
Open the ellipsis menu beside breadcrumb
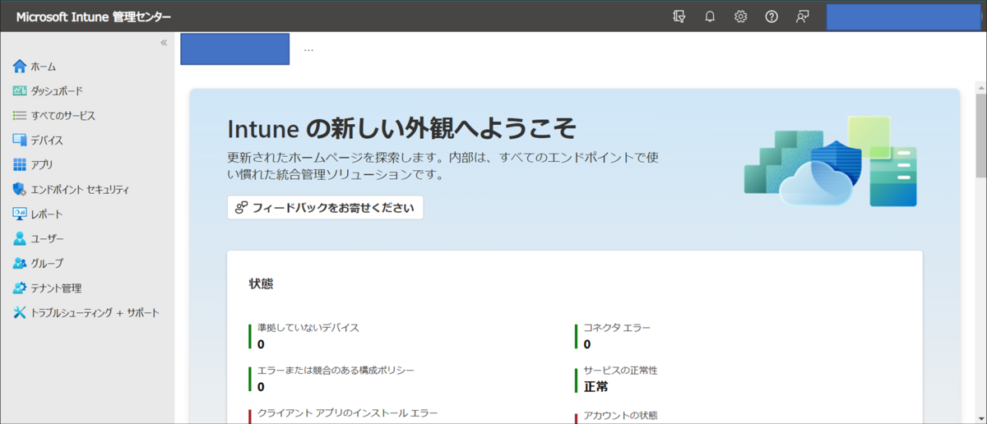[x=308, y=49]
